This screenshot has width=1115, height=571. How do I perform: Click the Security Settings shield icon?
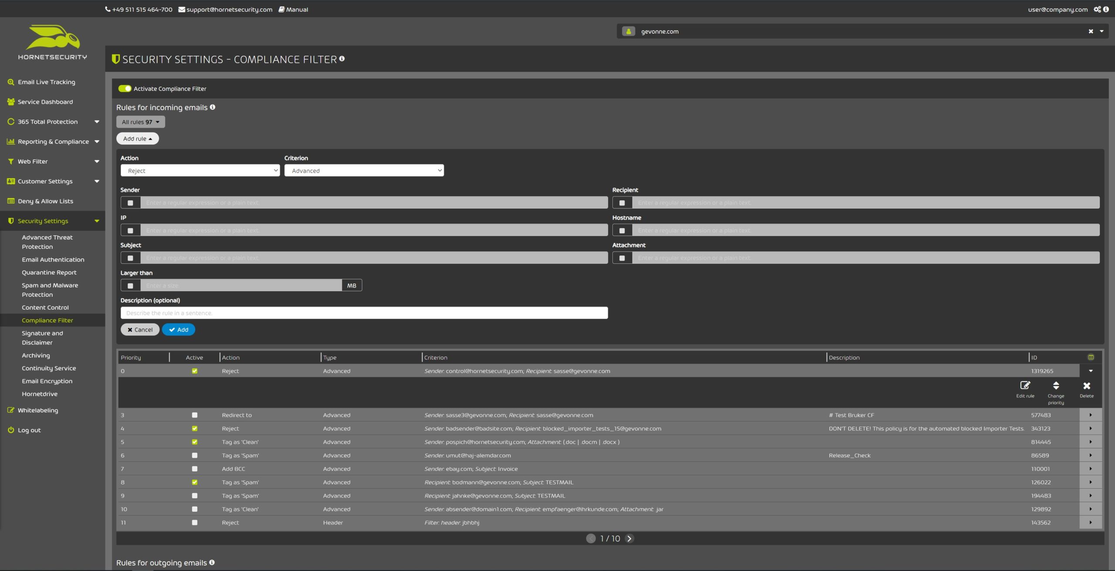[10, 221]
